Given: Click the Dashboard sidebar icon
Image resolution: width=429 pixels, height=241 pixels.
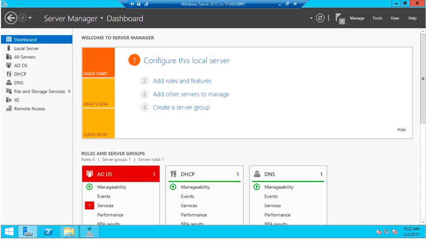Looking at the screenshot, I should 9,39.
